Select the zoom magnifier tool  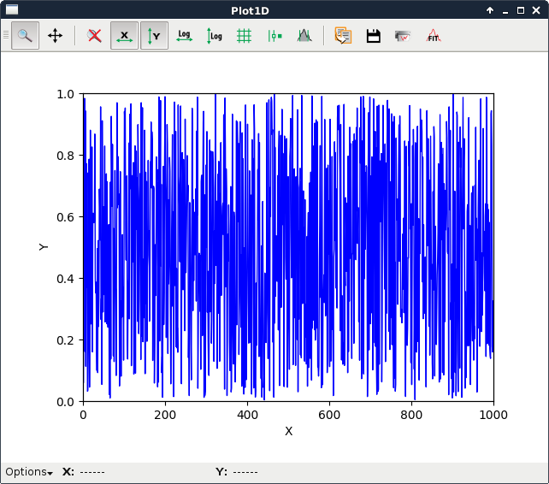(x=25, y=36)
